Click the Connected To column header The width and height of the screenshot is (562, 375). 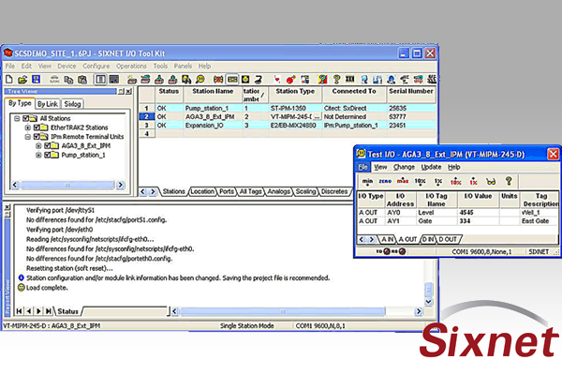point(354,95)
